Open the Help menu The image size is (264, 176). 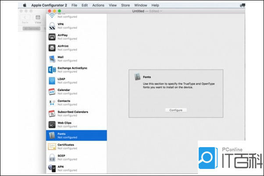(155, 5)
